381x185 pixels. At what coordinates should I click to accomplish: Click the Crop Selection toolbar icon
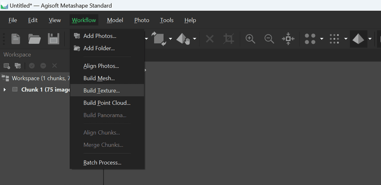(x=229, y=39)
